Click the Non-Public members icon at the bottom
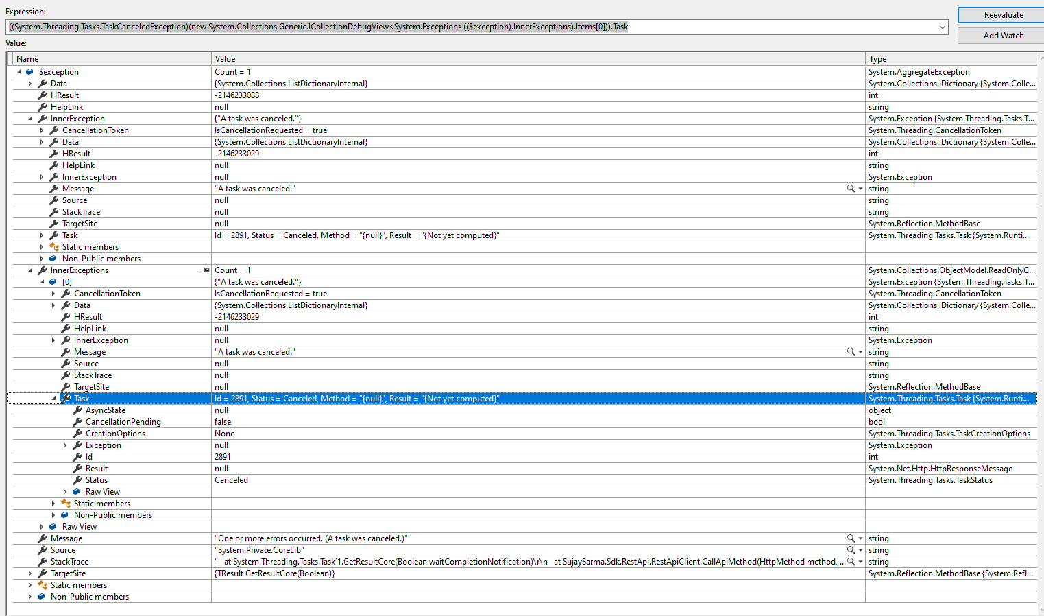This screenshot has width=1044, height=616. 41,596
